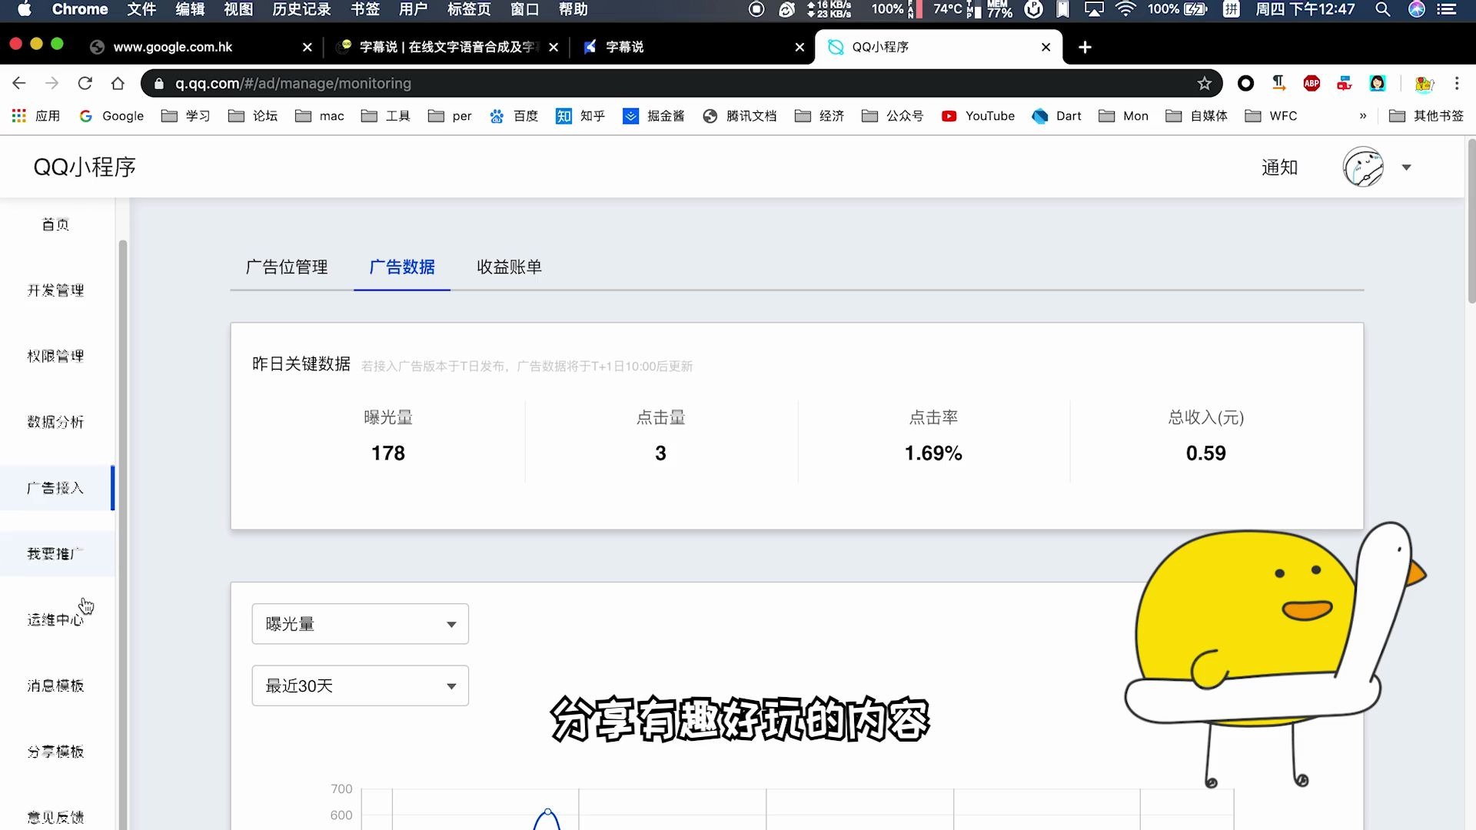This screenshot has width=1476, height=830.
Task: Click the sidebar scrollbar
Action: [122, 535]
